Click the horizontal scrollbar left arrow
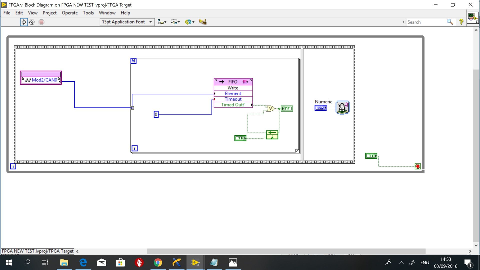The width and height of the screenshot is (480, 270). point(77,251)
